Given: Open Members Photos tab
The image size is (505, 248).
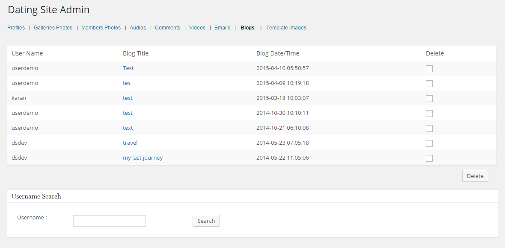Looking at the screenshot, I should point(101,28).
